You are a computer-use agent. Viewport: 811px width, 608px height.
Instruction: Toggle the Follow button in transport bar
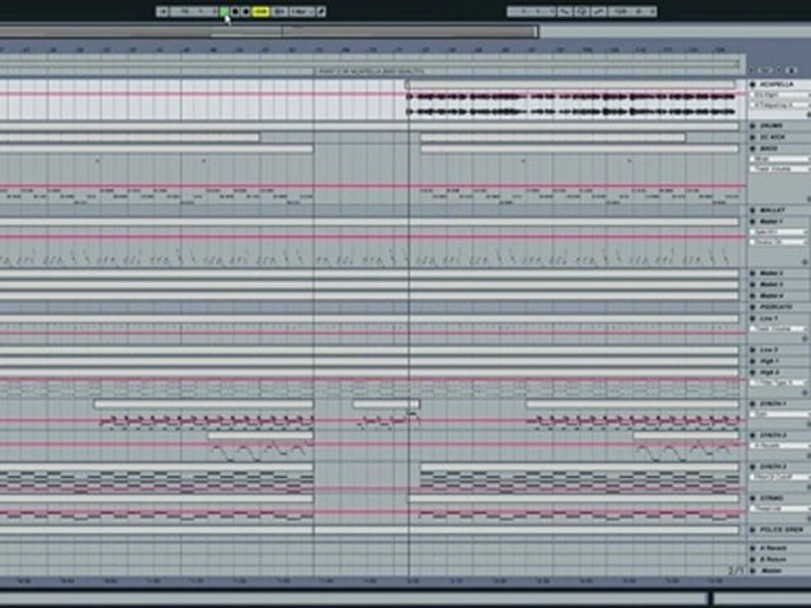point(162,11)
